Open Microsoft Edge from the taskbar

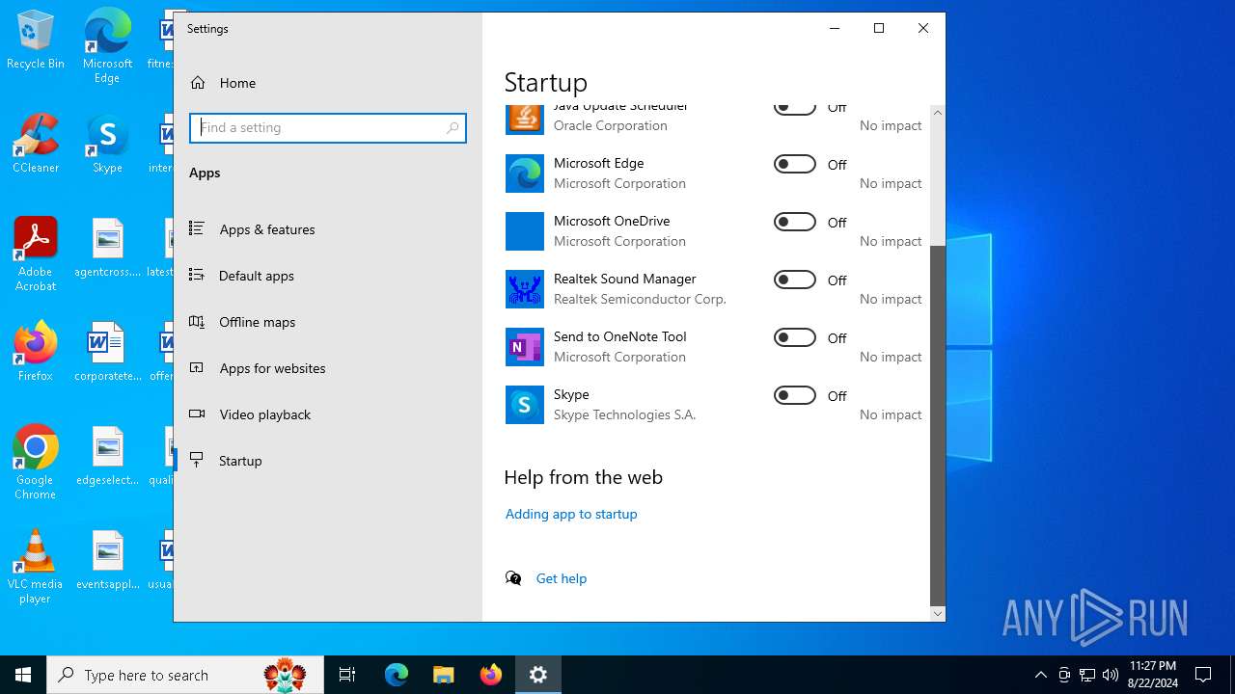click(x=397, y=675)
